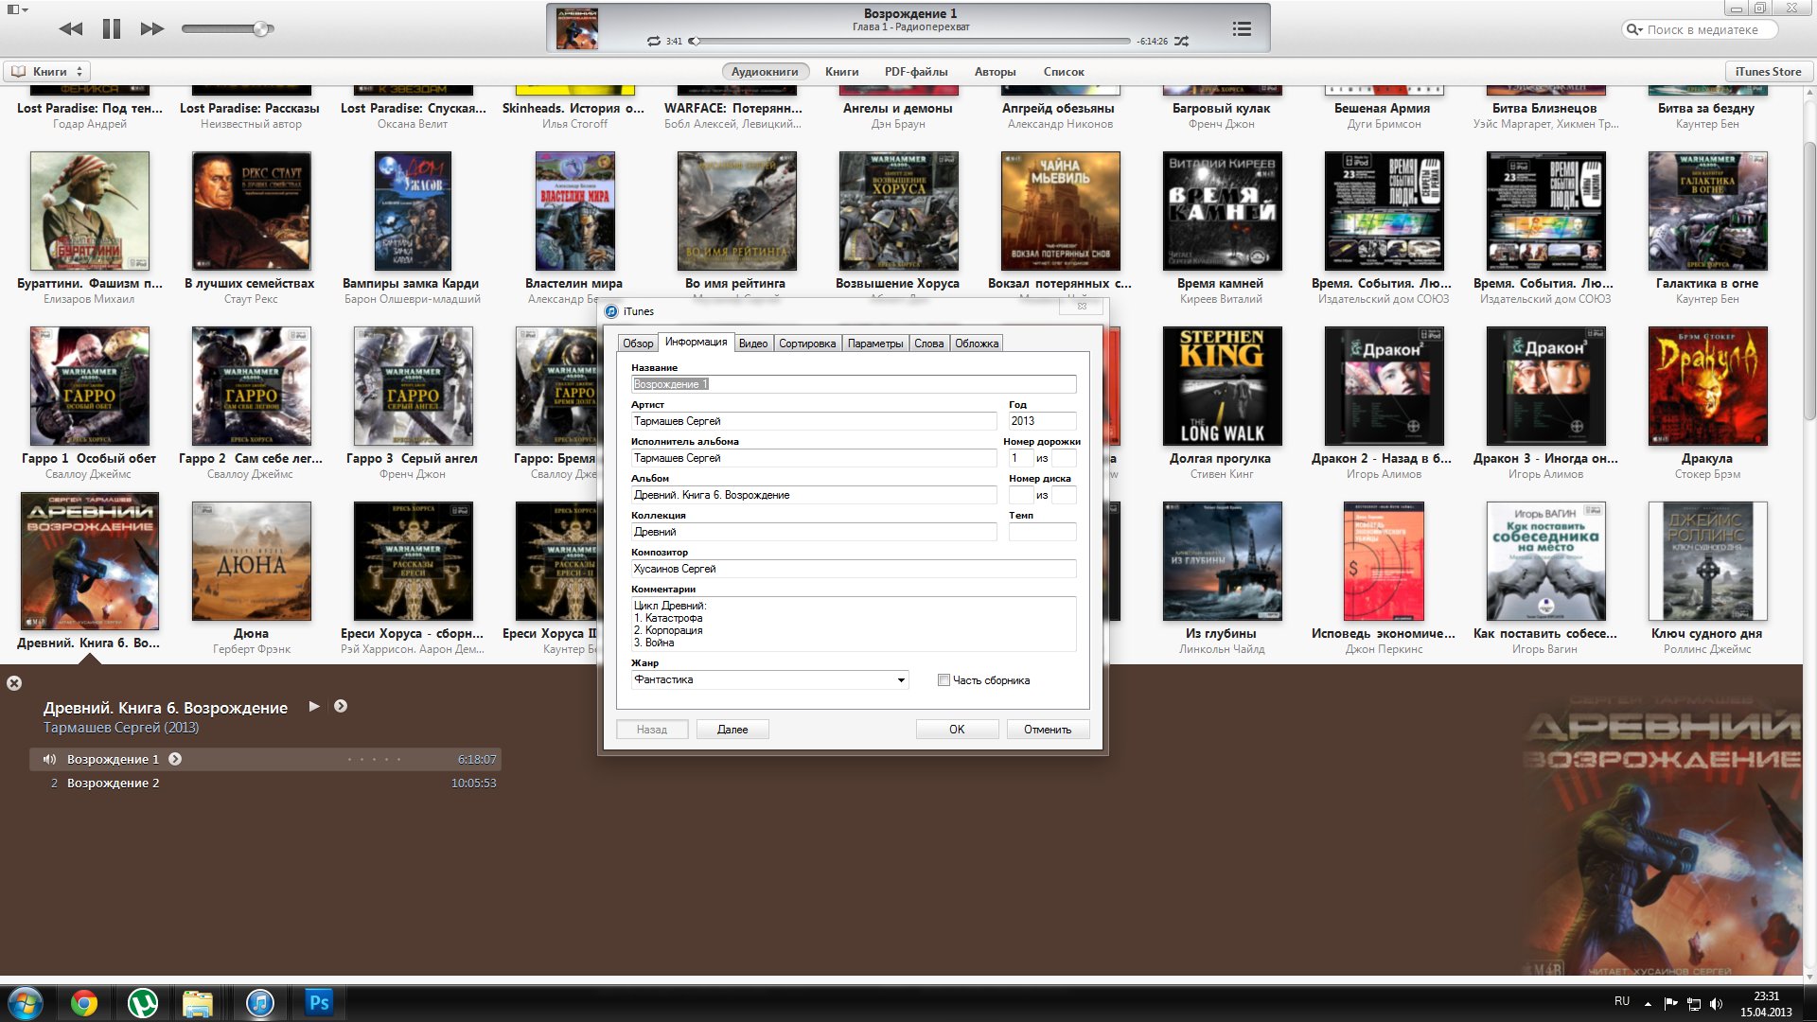Screen dimensions: 1817x1022
Task: Open Photoshop from the taskbar
Action: click(x=319, y=1003)
